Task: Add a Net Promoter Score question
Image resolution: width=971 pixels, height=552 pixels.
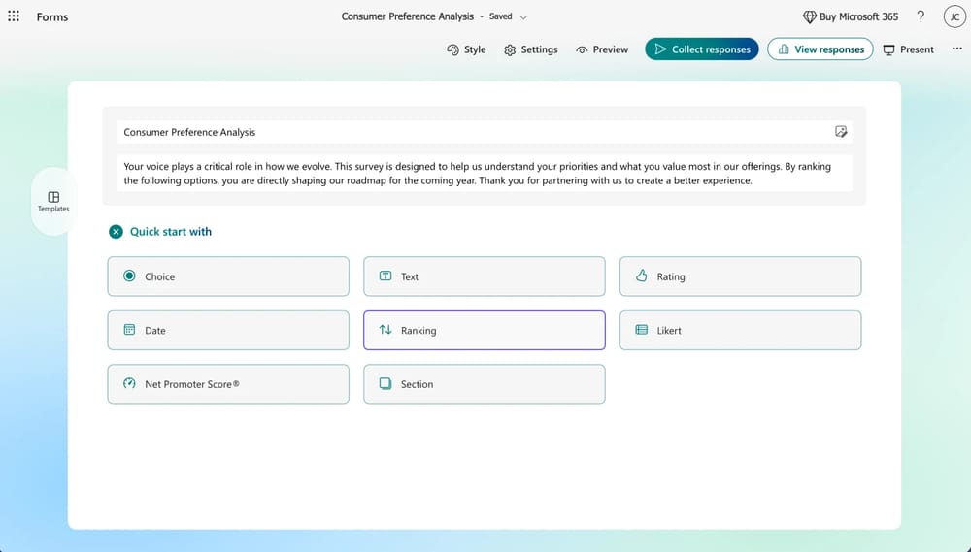Action: 228,384
